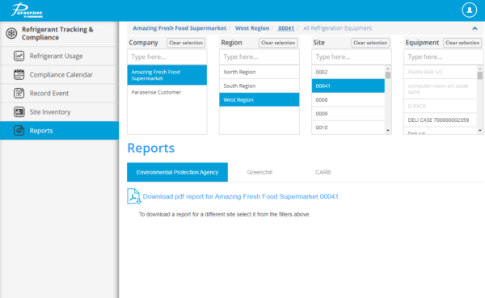Click the Refrigerant Usage chart icon
Viewport: 485px width, 298px height.
click(x=19, y=56)
